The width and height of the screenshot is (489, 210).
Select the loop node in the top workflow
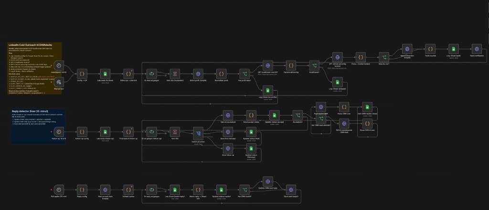point(151,73)
